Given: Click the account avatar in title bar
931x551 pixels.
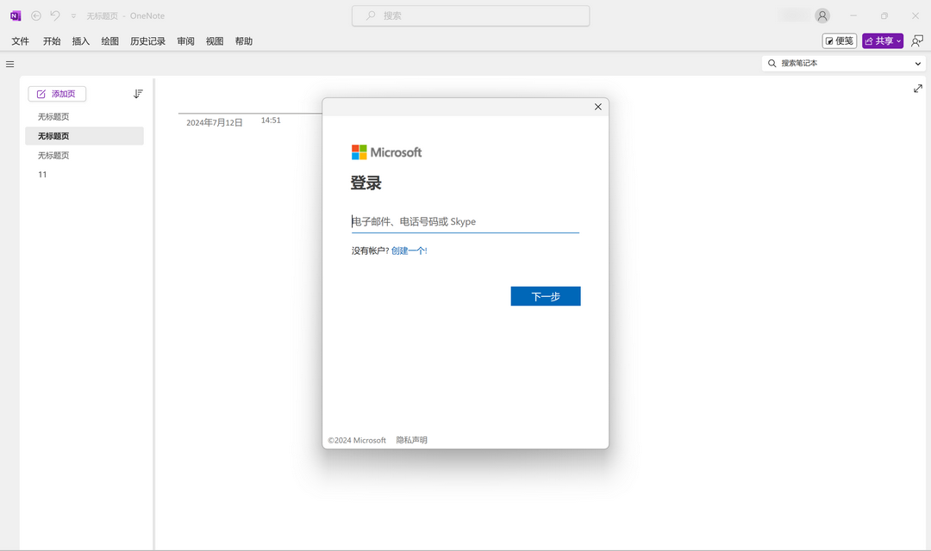Looking at the screenshot, I should pos(822,15).
